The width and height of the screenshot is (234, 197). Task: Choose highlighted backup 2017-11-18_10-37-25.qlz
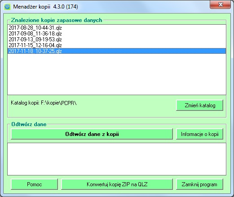117,51
